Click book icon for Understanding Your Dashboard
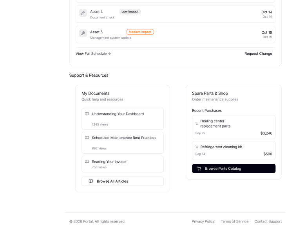This screenshot has width=286, height=230. [87, 114]
